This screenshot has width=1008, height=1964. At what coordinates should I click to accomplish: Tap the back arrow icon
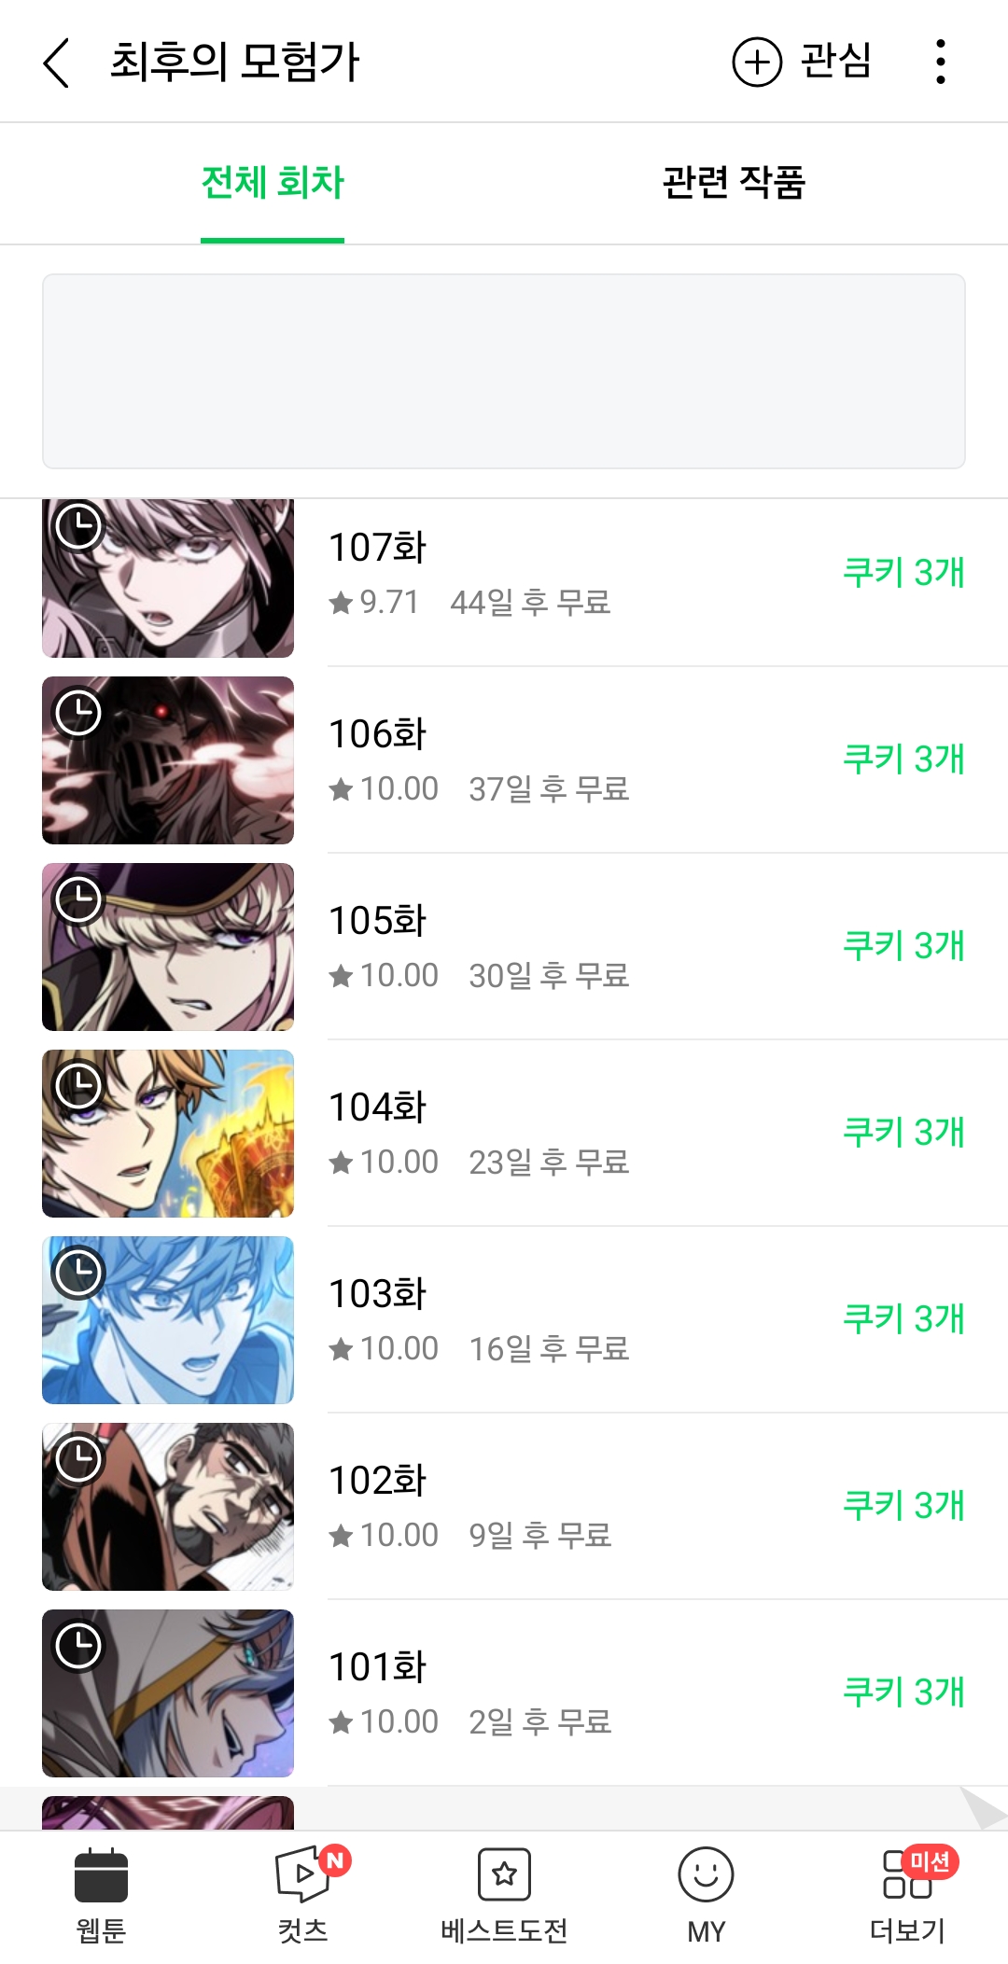tap(56, 63)
